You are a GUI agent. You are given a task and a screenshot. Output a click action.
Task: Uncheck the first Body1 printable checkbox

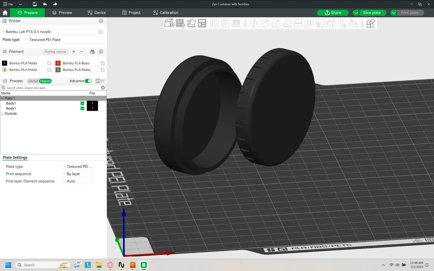coord(82,104)
